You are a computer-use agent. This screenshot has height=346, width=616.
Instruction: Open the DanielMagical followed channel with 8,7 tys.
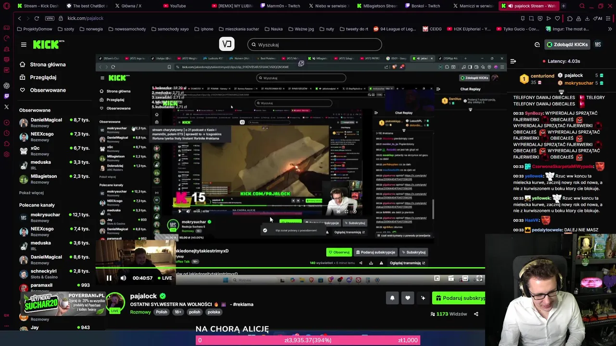point(54,123)
